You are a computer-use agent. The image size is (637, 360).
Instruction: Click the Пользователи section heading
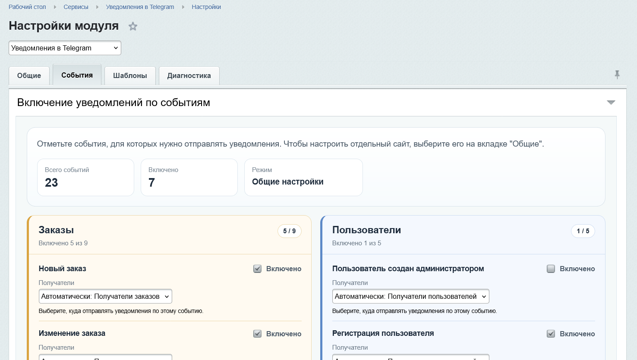tap(366, 230)
